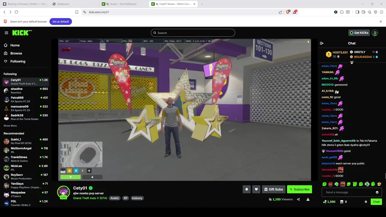
Task: Open Brave VPN shield icon
Action: tap(375, 12)
